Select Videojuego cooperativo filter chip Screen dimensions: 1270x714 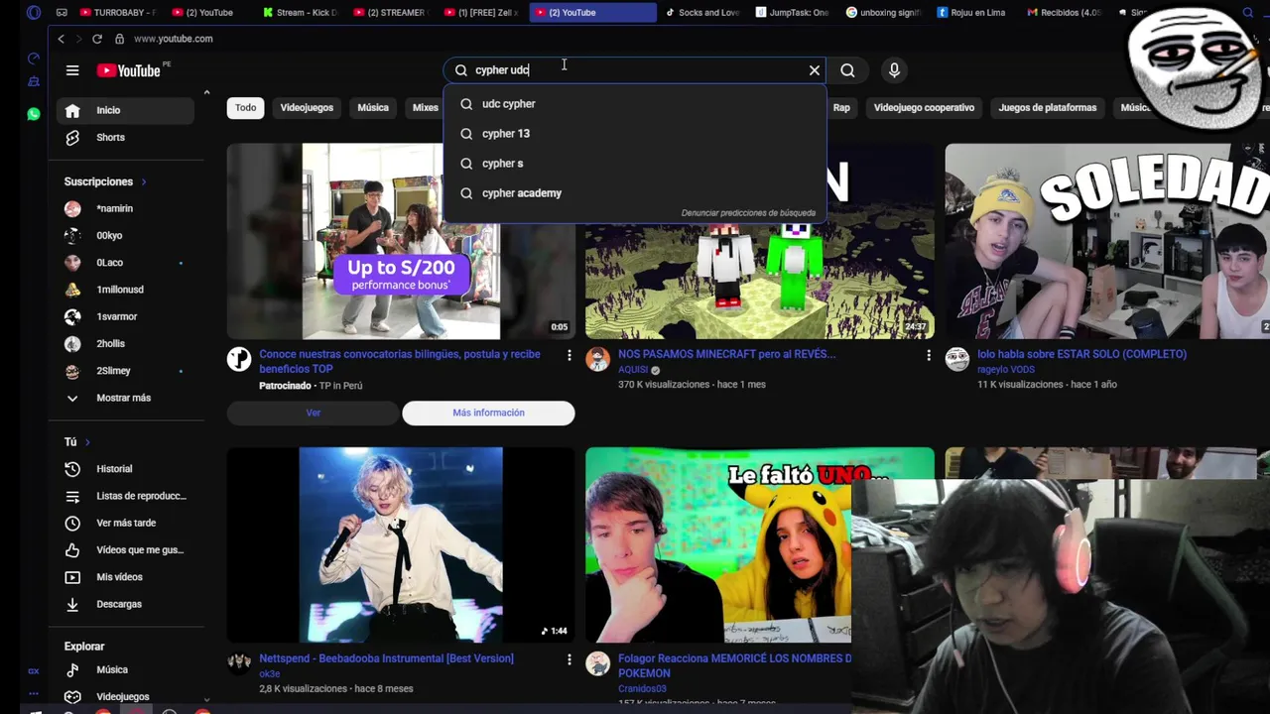coord(924,107)
